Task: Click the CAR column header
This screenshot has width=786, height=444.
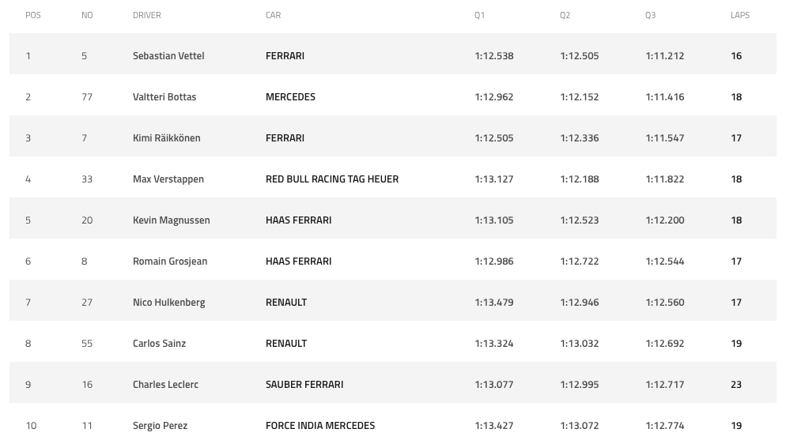Action: click(273, 15)
